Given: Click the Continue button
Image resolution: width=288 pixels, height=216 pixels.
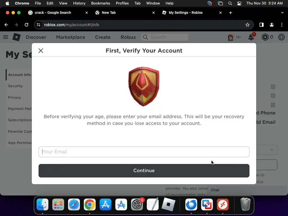Looking at the screenshot, I should coord(144,171).
